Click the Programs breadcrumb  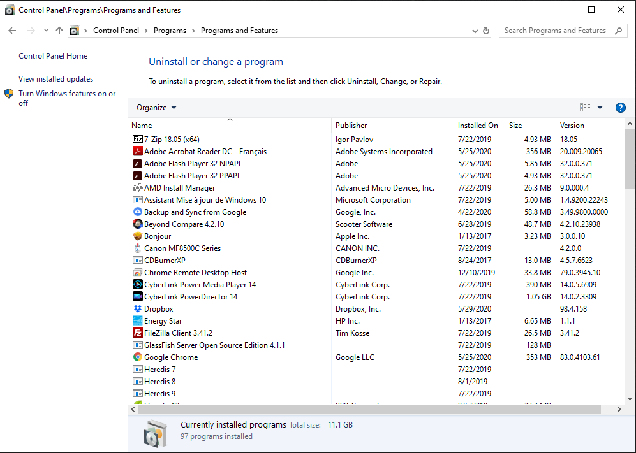pyautogui.click(x=170, y=31)
